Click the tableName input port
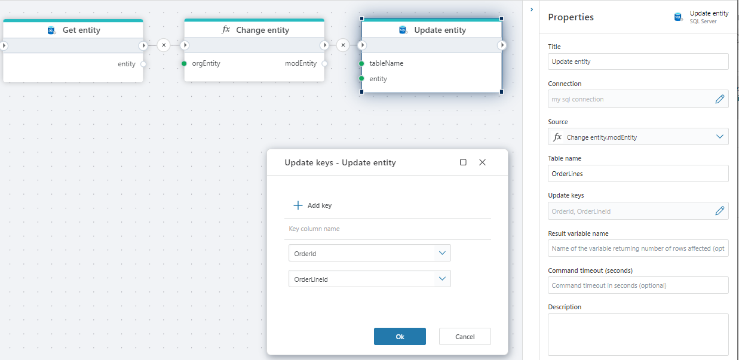Viewport: 739px width, 360px height. (362, 63)
